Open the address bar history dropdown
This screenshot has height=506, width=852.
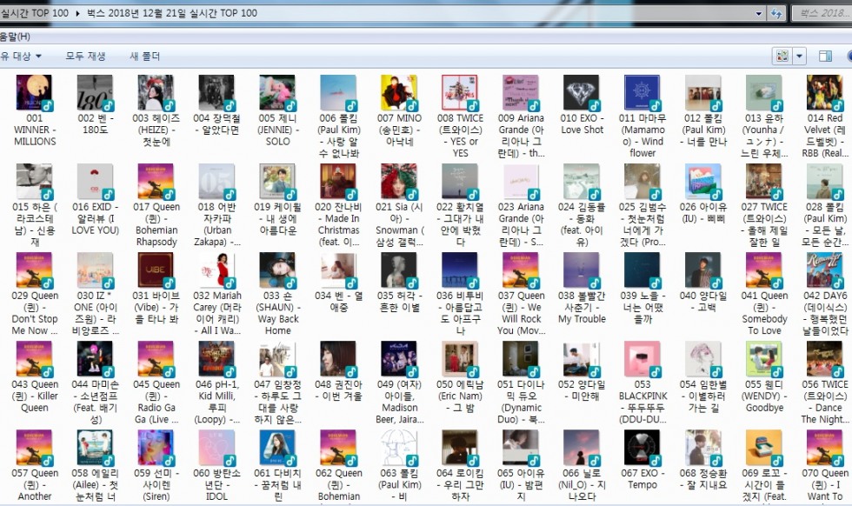pos(758,14)
